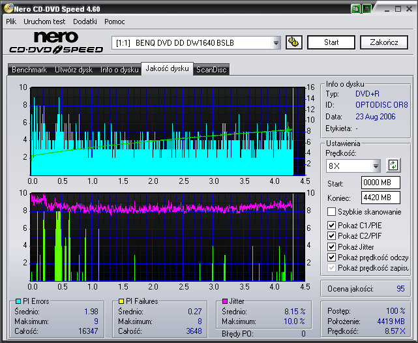This screenshot has height=343, width=418.
Task: Disable the Pokaż Jitter checkbox
Action: point(331,246)
